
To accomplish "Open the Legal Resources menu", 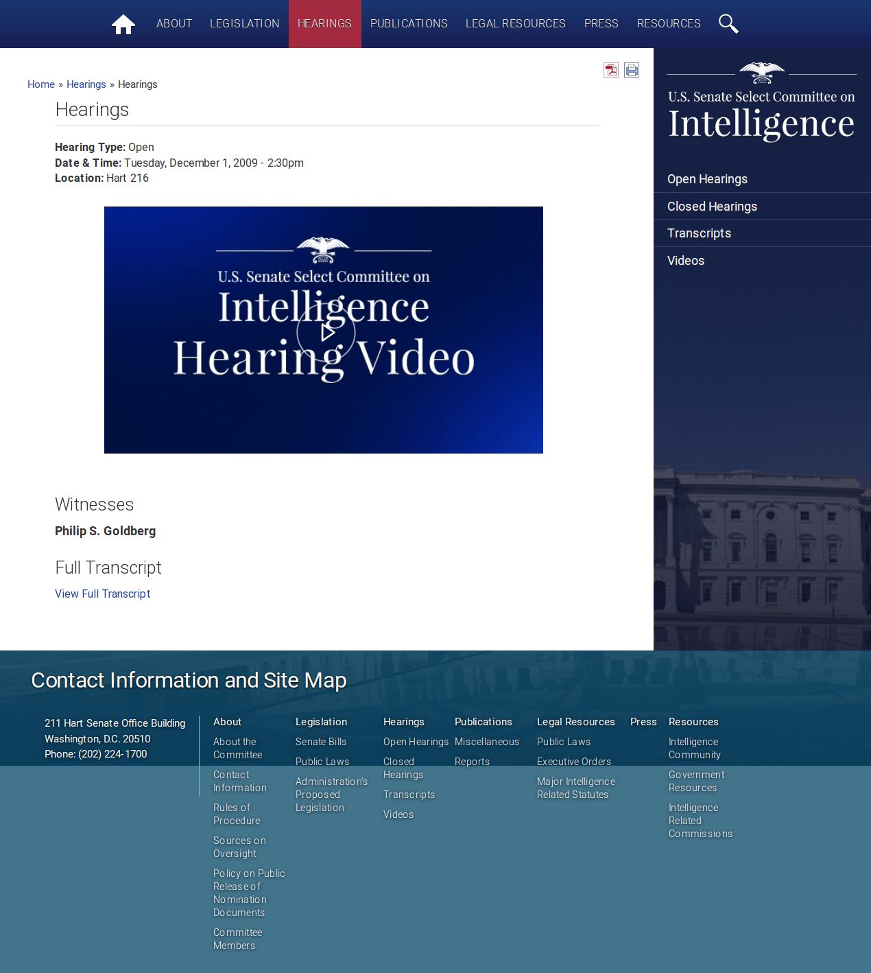I will tap(515, 24).
